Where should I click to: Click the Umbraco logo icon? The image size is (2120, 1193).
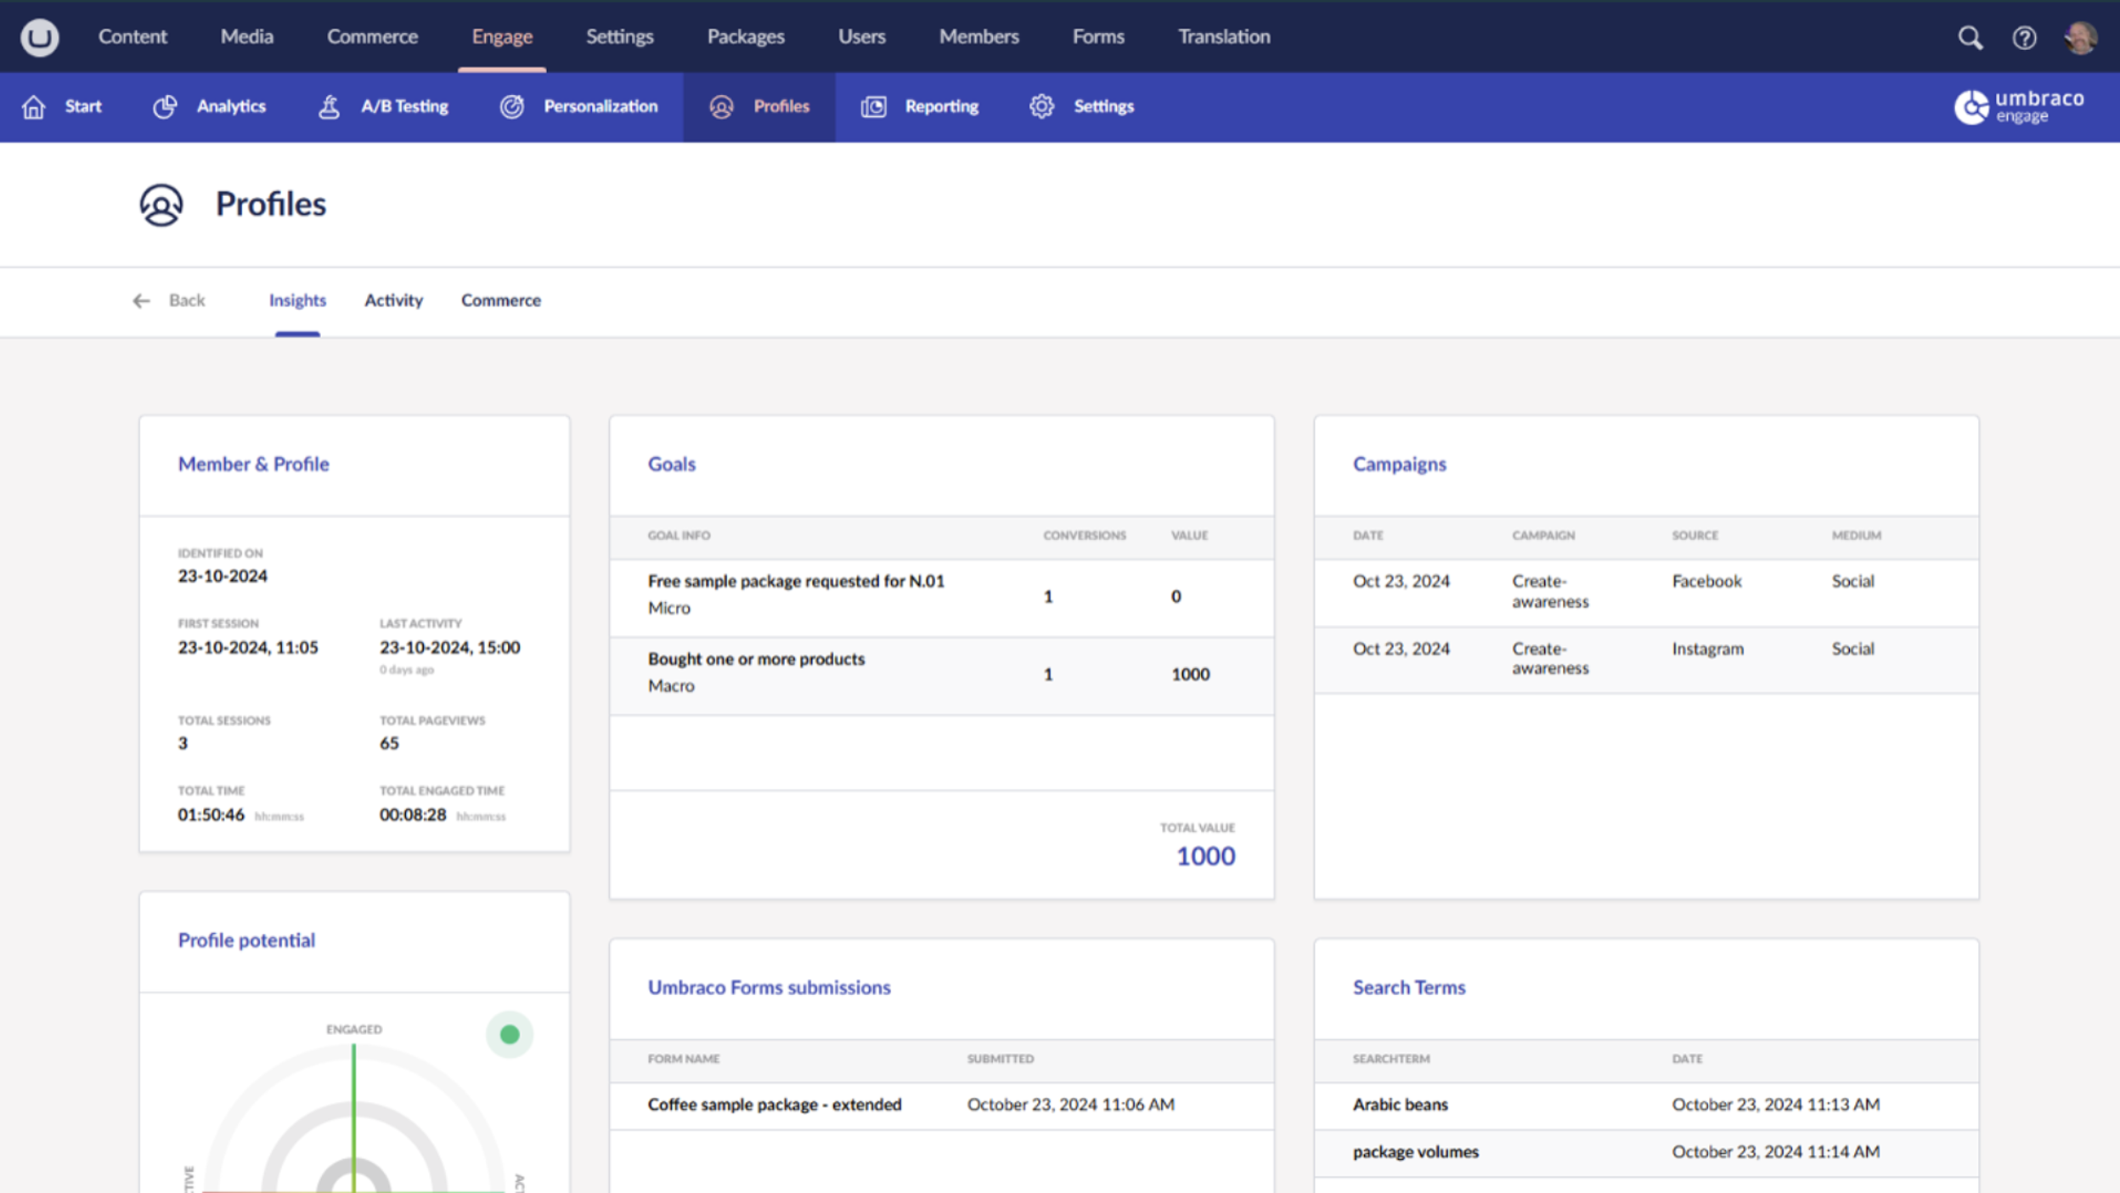tap(39, 37)
